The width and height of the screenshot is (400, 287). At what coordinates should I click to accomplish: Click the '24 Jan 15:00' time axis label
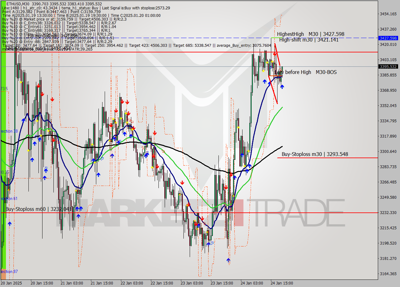click(x=282, y=283)
